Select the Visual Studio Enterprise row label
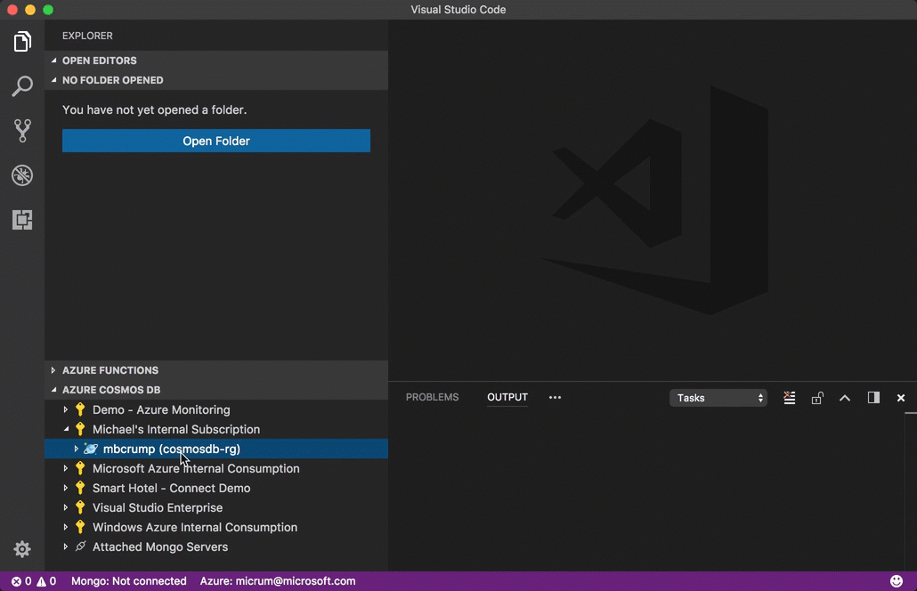This screenshot has width=917, height=591. coord(158,507)
